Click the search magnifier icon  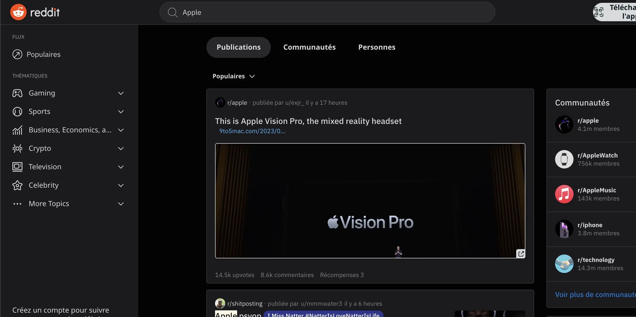click(x=172, y=12)
